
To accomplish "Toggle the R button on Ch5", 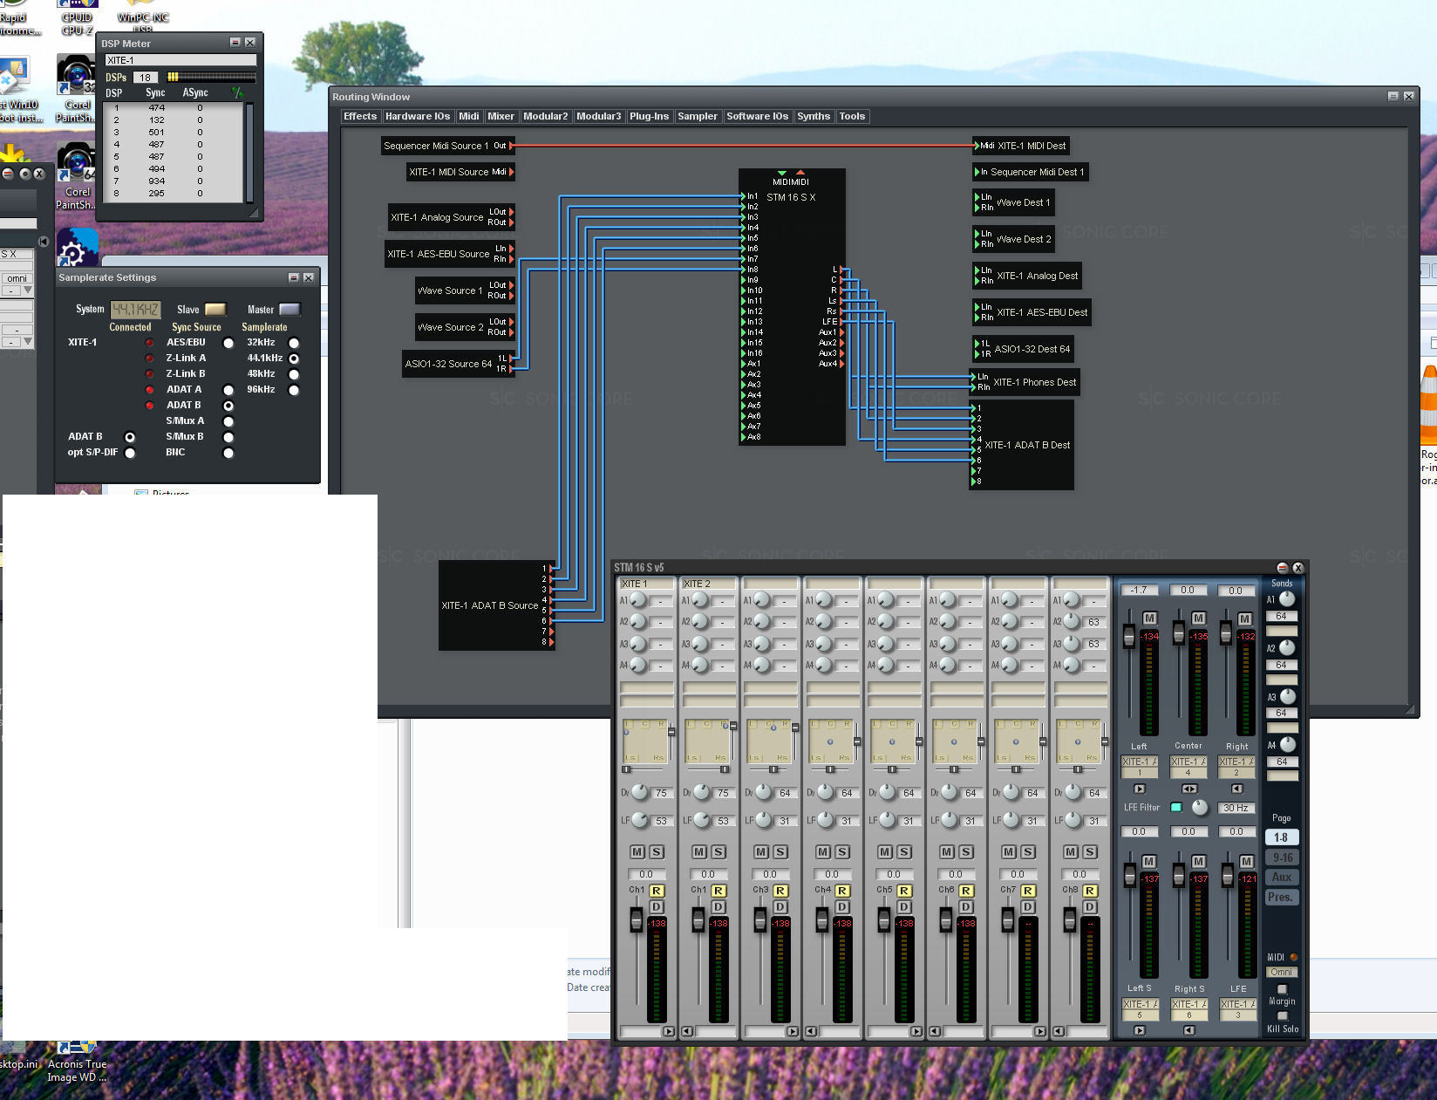I will (x=904, y=891).
